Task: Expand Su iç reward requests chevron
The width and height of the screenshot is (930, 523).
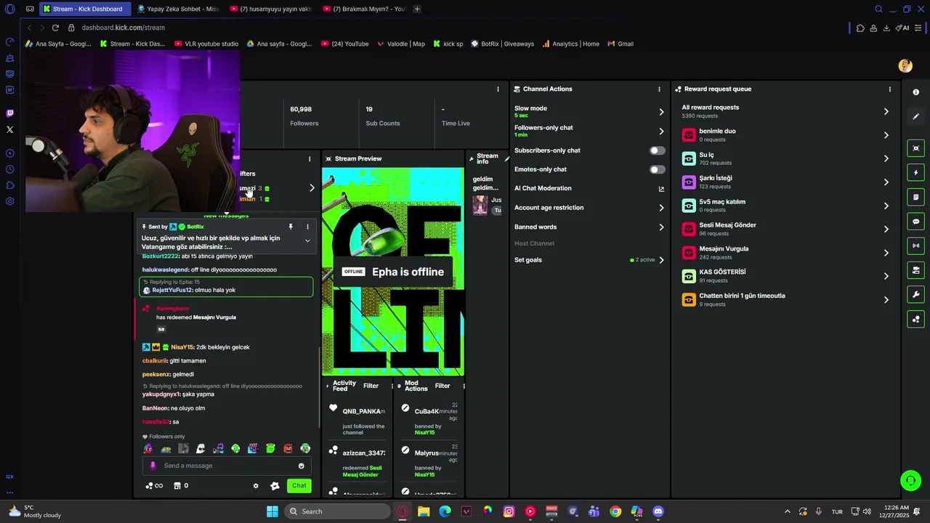Action: coord(886,158)
